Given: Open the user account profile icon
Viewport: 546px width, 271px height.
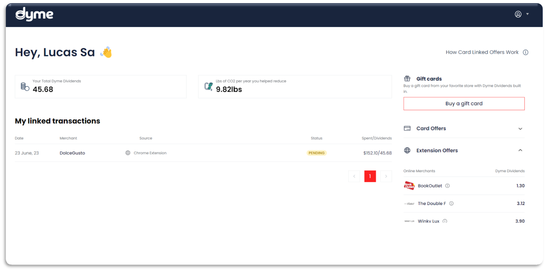Looking at the screenshot, I should (518, 14).
